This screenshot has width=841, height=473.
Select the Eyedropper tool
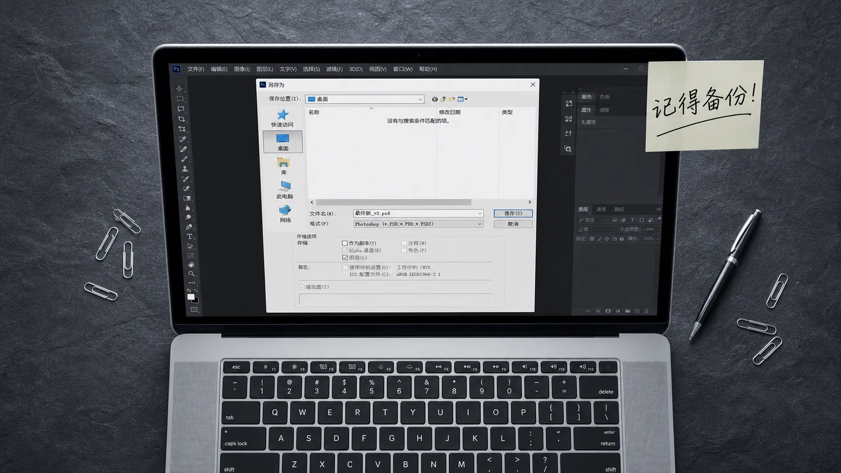pyautogui.click(x=183, y=139)
